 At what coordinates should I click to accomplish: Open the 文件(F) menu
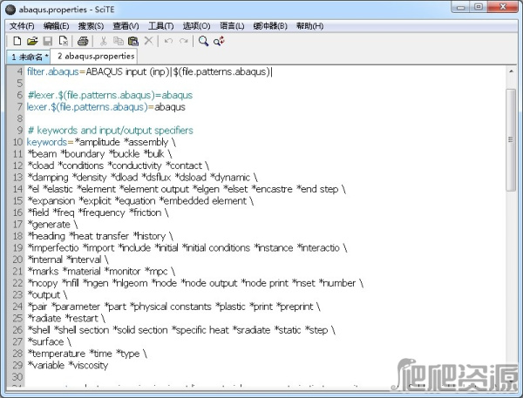(x=22, y=25)
